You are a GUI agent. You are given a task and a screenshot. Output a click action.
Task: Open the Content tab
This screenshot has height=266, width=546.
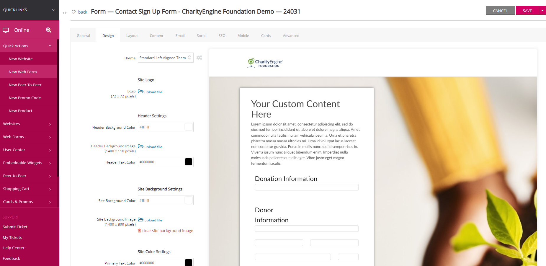click(x=156, y=35)
